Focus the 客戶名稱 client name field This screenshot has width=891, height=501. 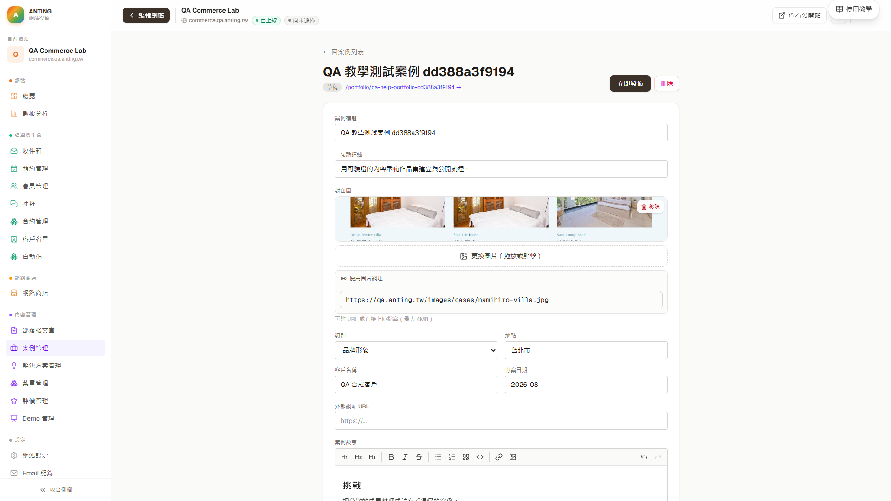pyautogui.click(x=416, y=385)
